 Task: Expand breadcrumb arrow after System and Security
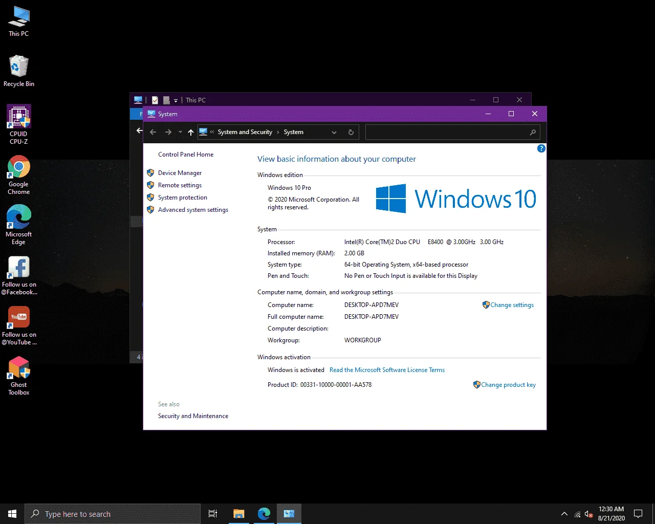click(278, 132)
